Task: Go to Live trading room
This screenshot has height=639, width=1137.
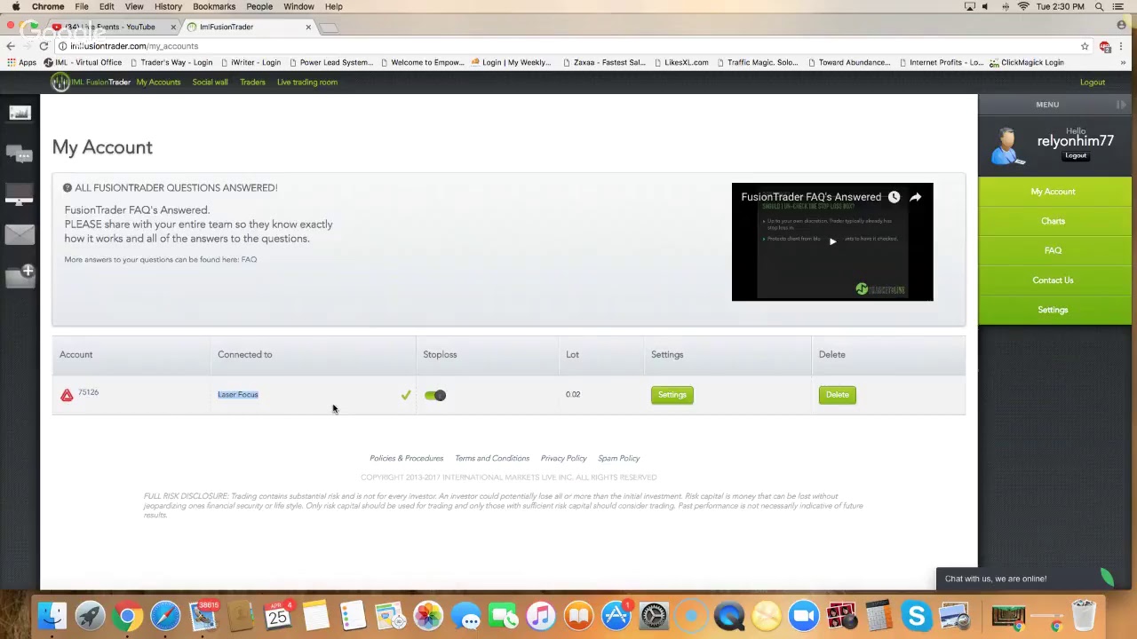Action: point(306,83)
